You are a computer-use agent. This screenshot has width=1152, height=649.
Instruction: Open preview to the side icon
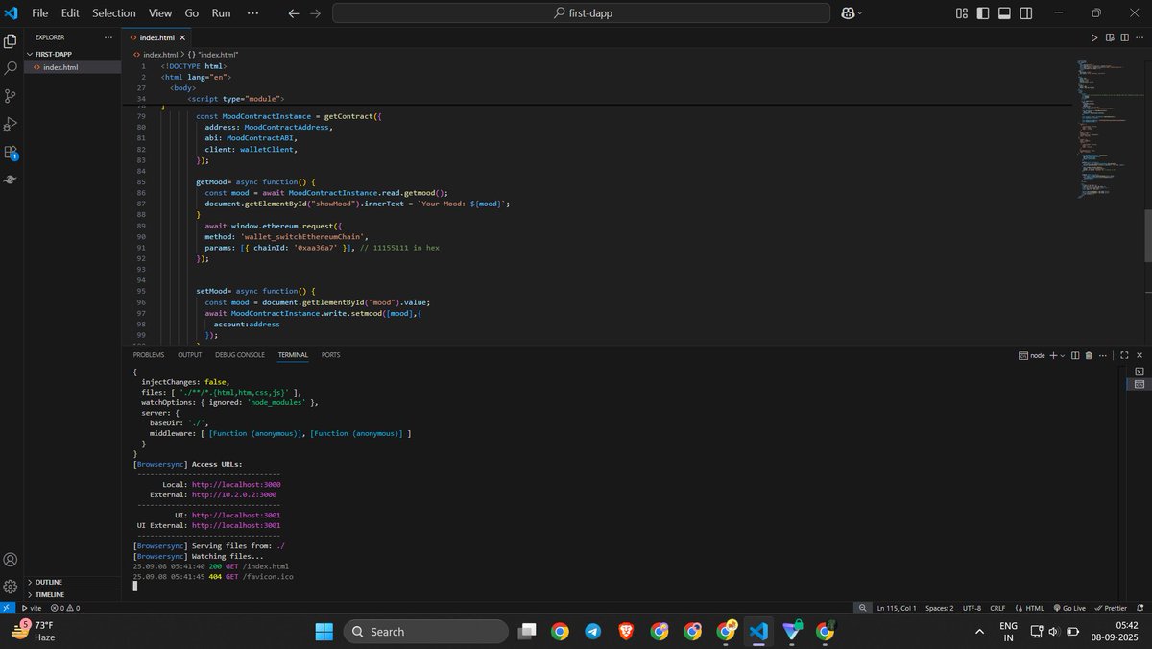coord(1109,37)
